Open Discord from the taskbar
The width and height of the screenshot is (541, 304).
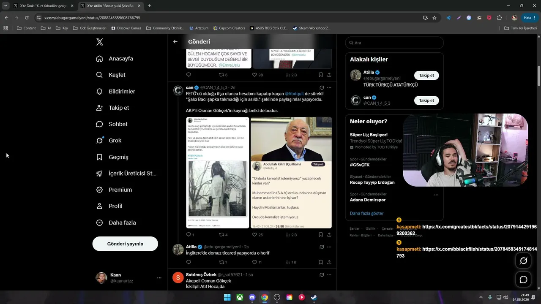[252, 297]
